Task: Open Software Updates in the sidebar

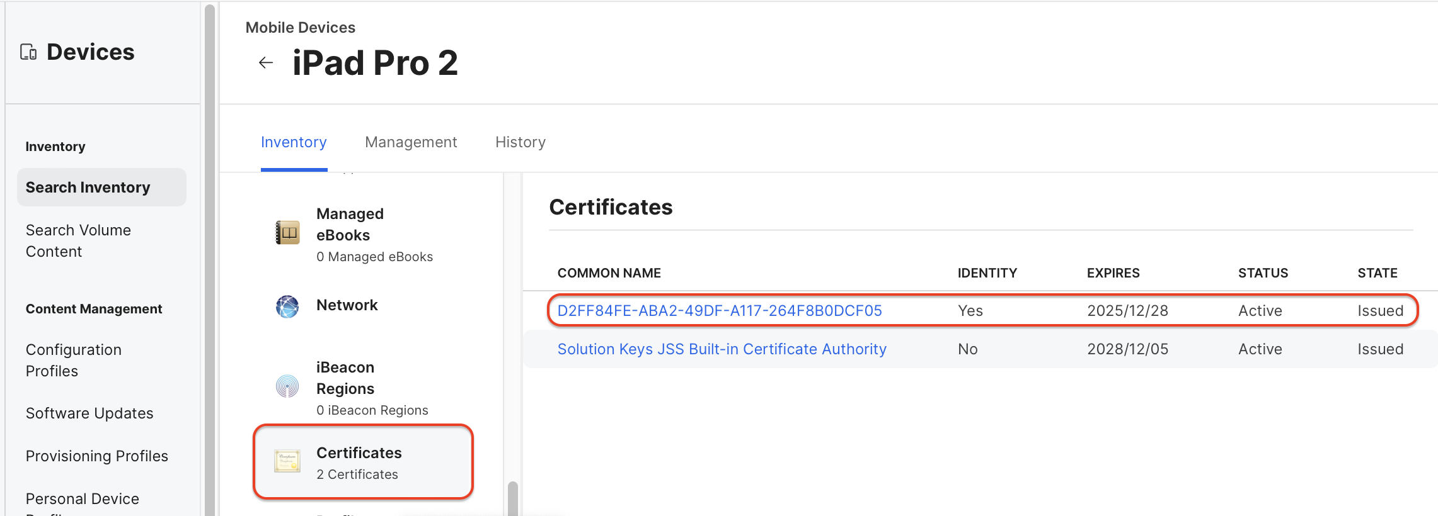Action: click(x=89, y=413)
